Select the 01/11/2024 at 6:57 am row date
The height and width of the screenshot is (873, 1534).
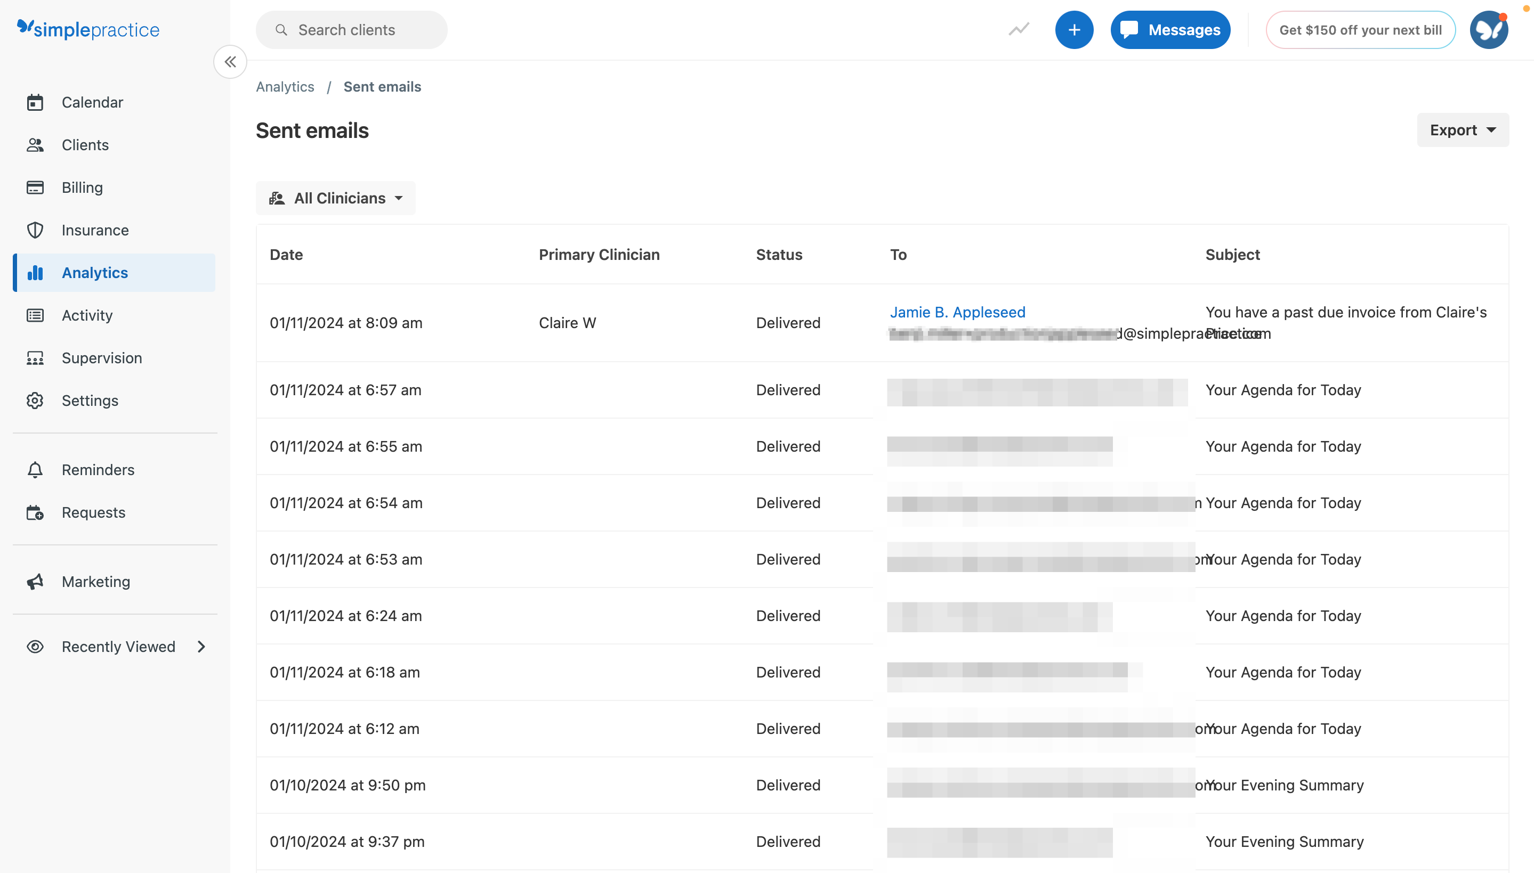pos(345,390)
